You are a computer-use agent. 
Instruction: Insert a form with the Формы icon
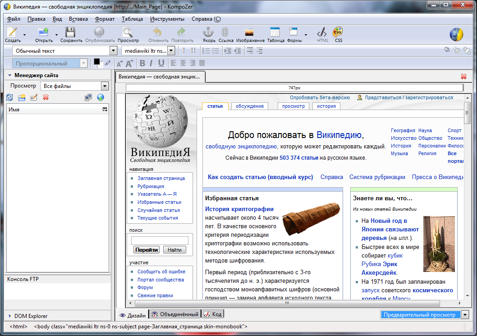[294, 32]
